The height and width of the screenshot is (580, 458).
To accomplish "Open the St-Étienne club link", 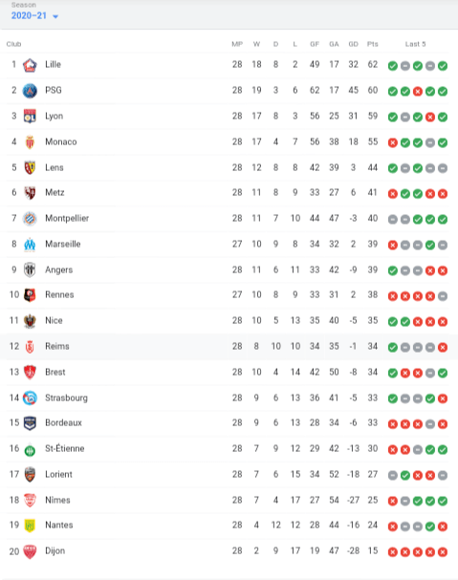I will click(65, 448).
